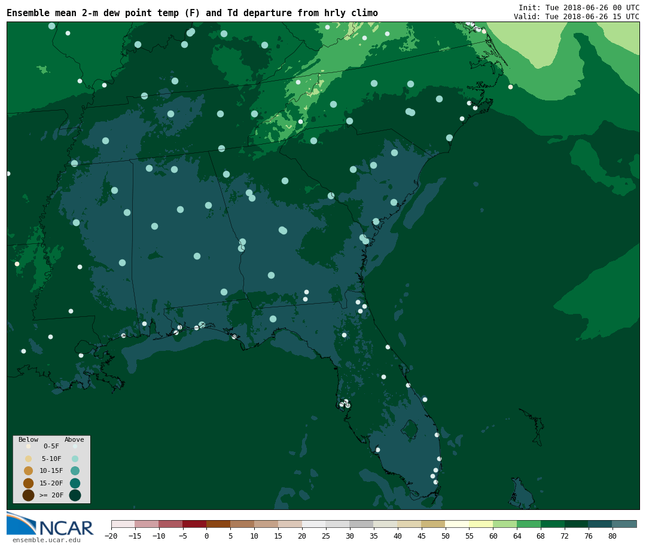This screenshot has height=547, width=646.
Task: Click the 30 to 35 gray colorbar segment
Action: [362, 524]
